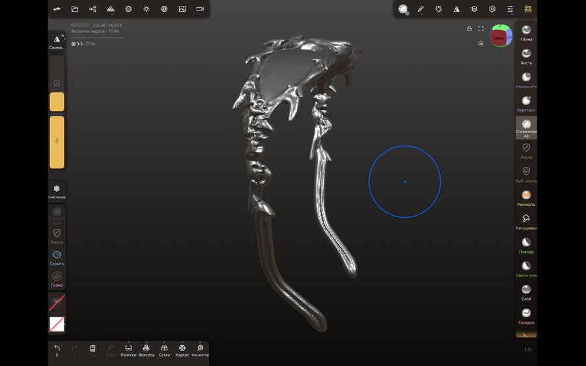Image resolution: width=586 pixels, height=366 pixels.
Task: Click the Redo arrow button
Action: coord(75,350)
